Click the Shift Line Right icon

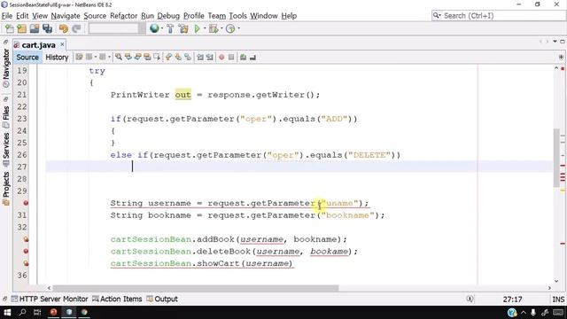point(209,57)
